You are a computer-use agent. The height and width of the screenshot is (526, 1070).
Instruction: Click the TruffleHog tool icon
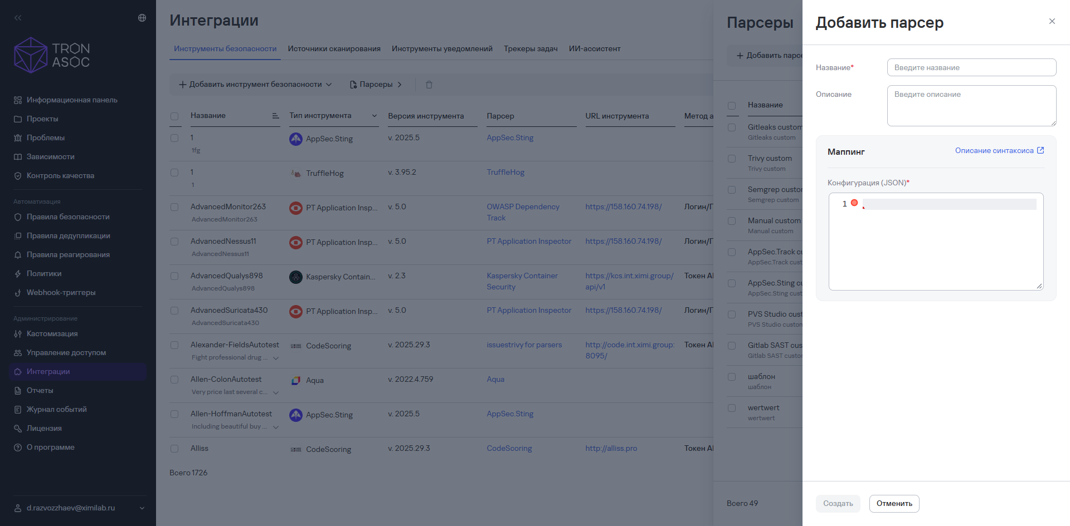coord(296,174)
